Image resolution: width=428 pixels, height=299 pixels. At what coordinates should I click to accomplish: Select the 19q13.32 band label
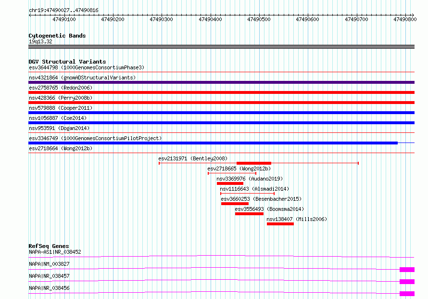click(40, 41)
